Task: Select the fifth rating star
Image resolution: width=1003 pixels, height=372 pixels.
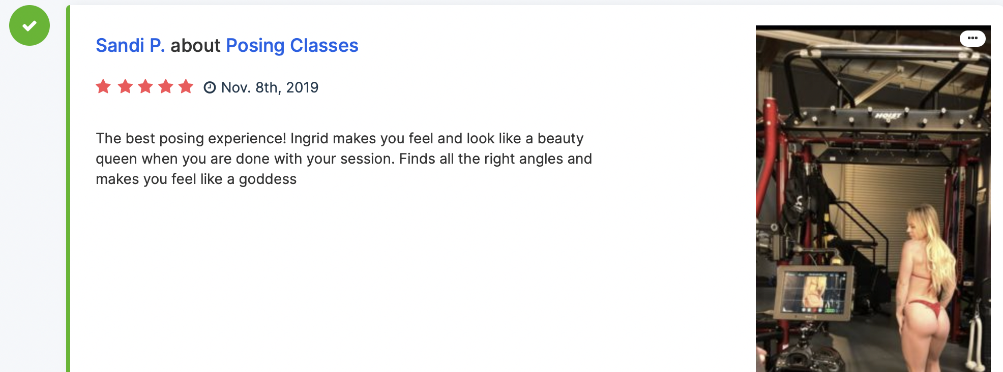Action: click(186, 87)
